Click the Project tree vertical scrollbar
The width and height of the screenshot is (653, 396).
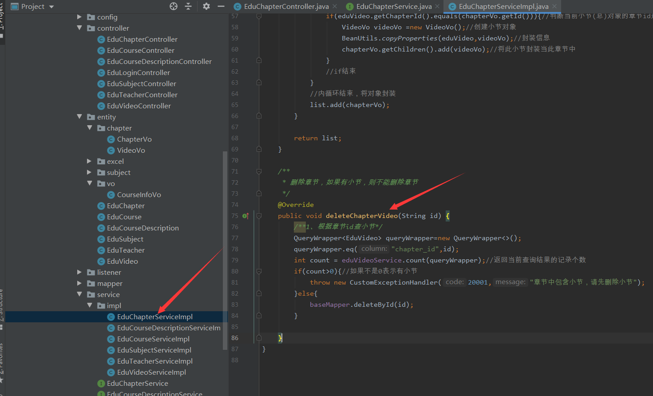(x=225, y=250)
